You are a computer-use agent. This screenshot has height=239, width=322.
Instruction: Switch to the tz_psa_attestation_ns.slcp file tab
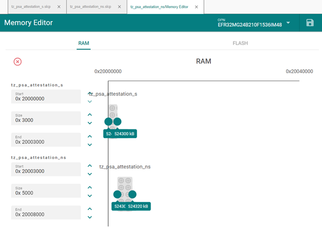point(90,7)
